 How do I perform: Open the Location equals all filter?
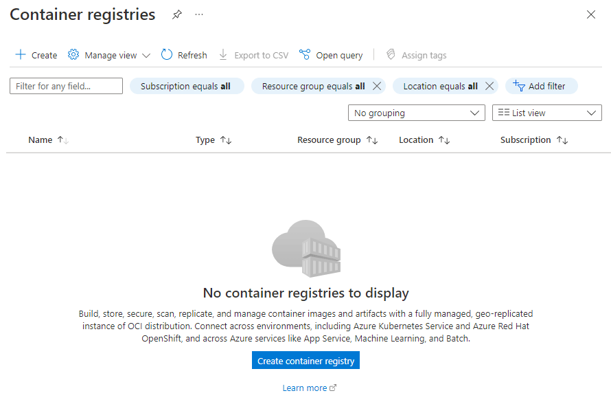tap(440, 86)
